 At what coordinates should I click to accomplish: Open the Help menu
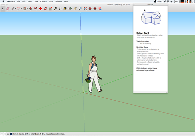point(66,2)
